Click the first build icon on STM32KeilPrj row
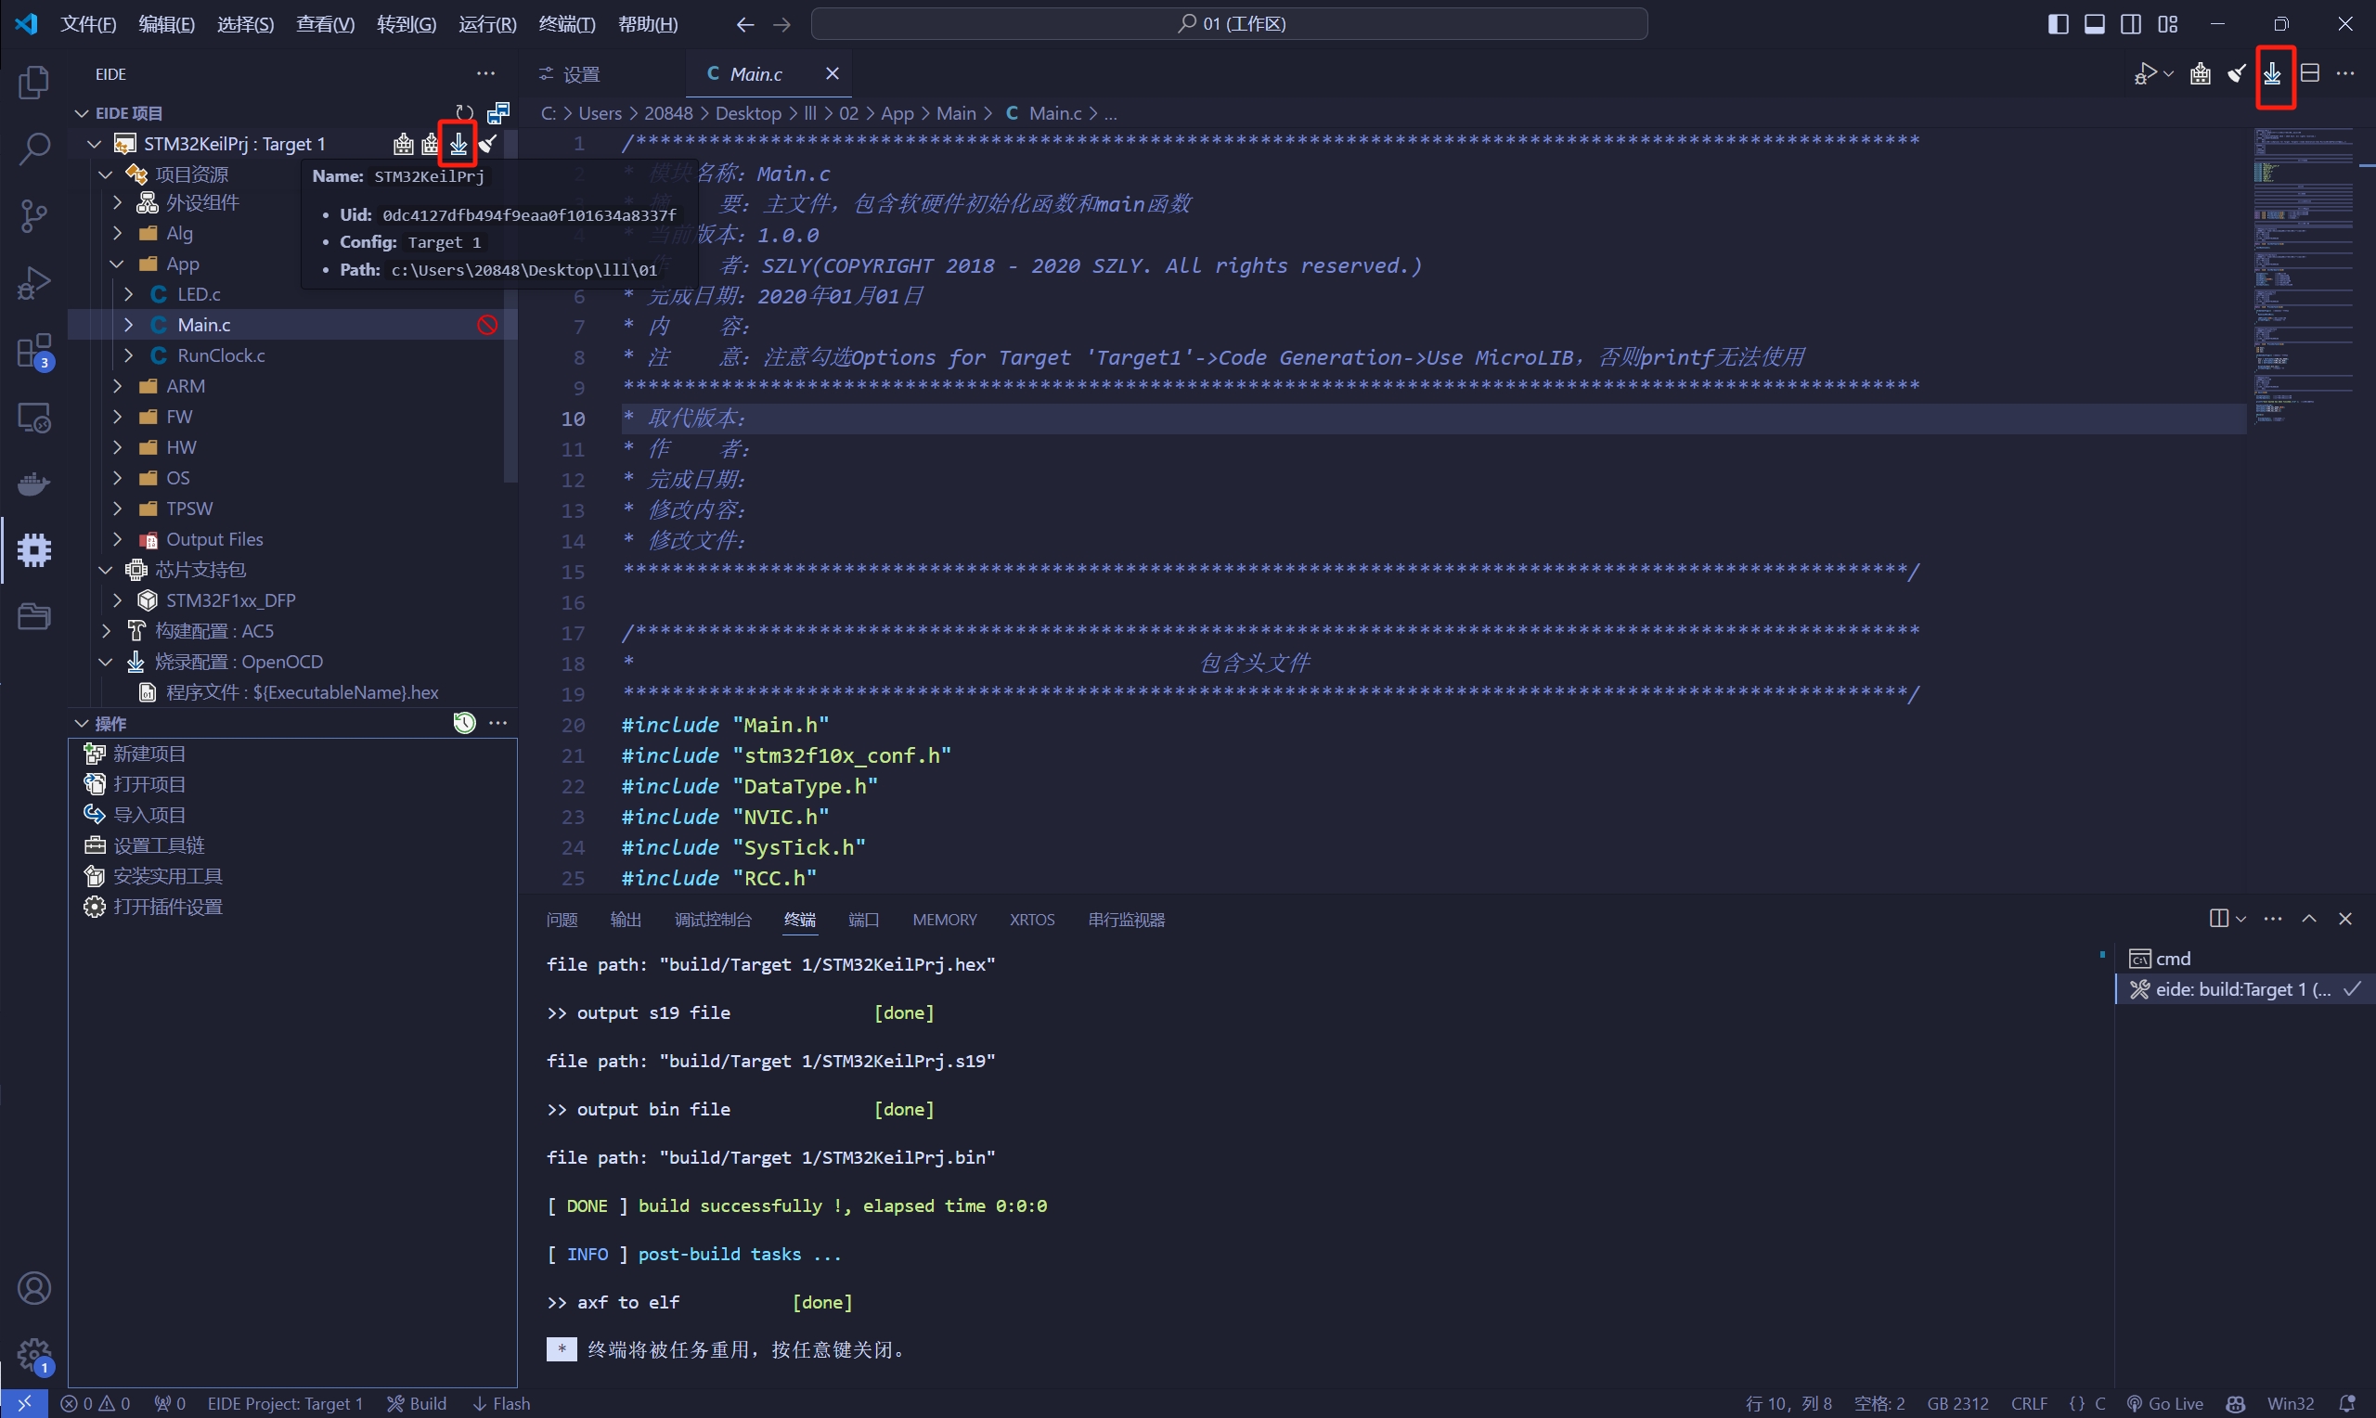The height and width of the screenshot is (1418, 2376). tap(403, 143)
